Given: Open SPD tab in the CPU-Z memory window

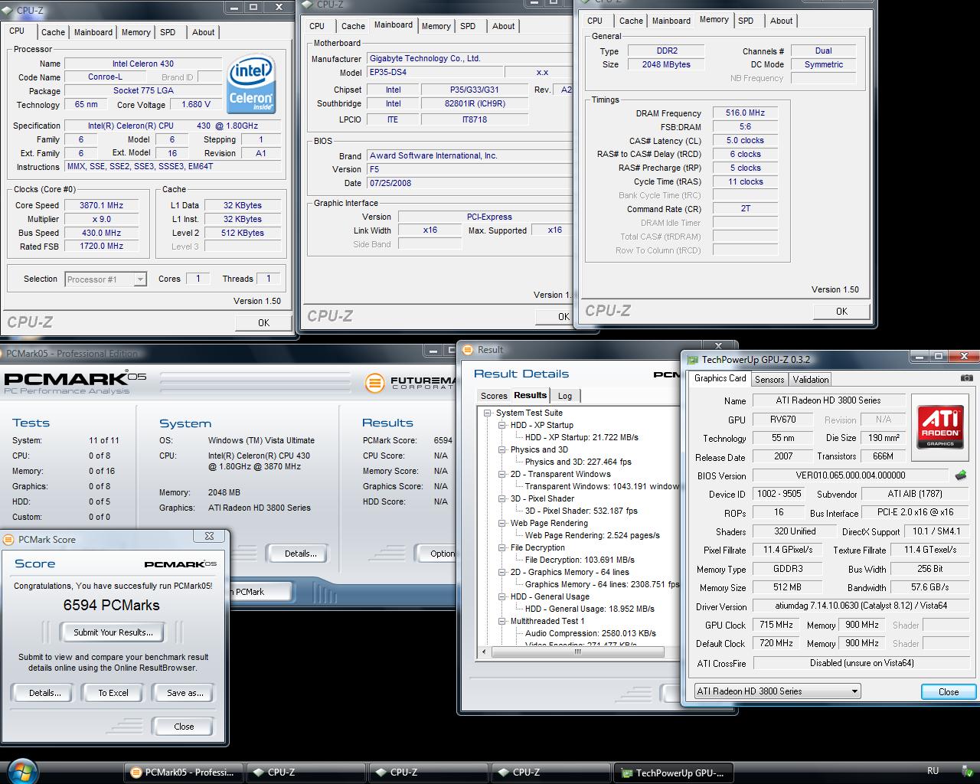Looking at the screenshot, I should 746,21.
